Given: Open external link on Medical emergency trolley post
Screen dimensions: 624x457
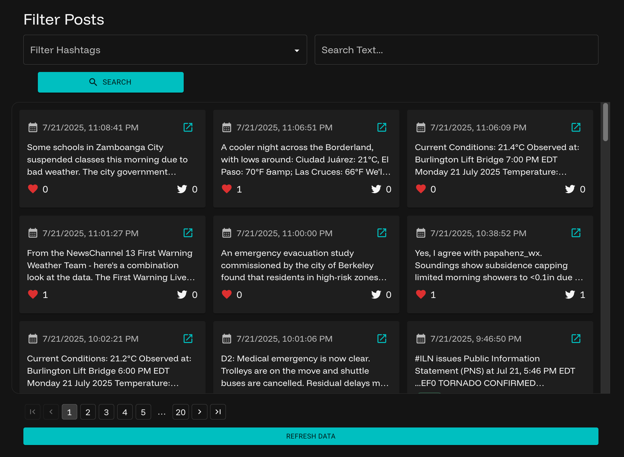Looking at the screenshot, I should pos(382,339).
